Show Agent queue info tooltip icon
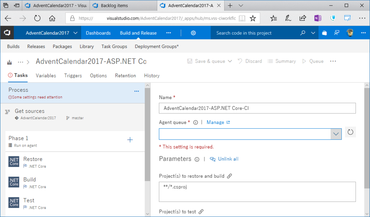Viewport: 370px width, 217px height. [x=195, y=123]
